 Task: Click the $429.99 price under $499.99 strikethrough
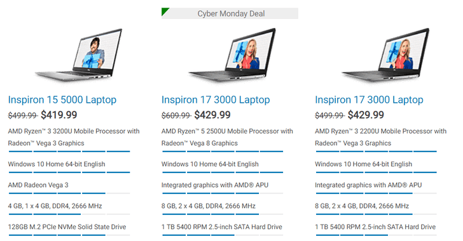pos(366,115)
